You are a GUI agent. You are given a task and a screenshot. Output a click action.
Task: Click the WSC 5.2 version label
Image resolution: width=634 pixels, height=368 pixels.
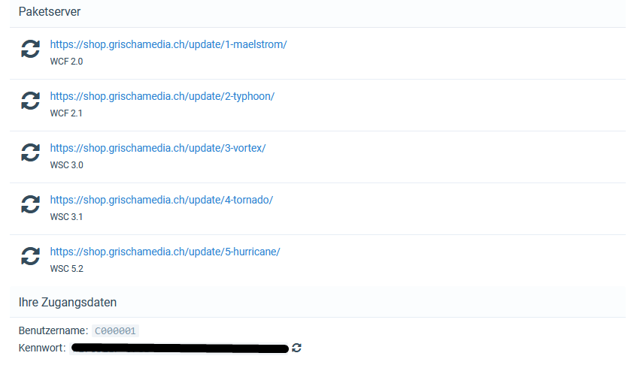click(x=66, y=268)
